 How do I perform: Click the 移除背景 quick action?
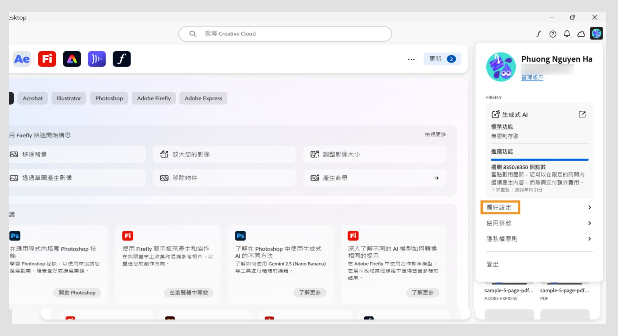coord(77,154)
